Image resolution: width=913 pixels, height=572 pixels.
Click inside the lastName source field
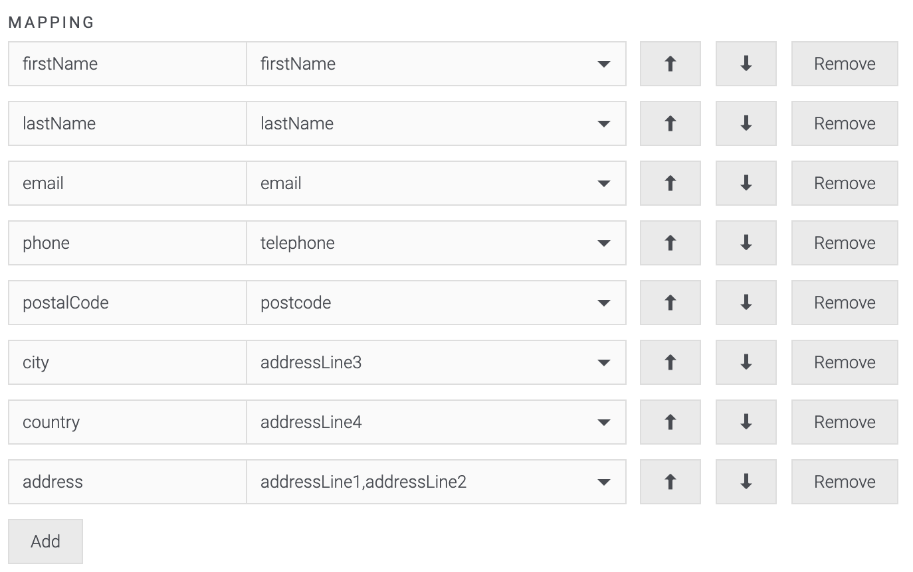[126, 123]
